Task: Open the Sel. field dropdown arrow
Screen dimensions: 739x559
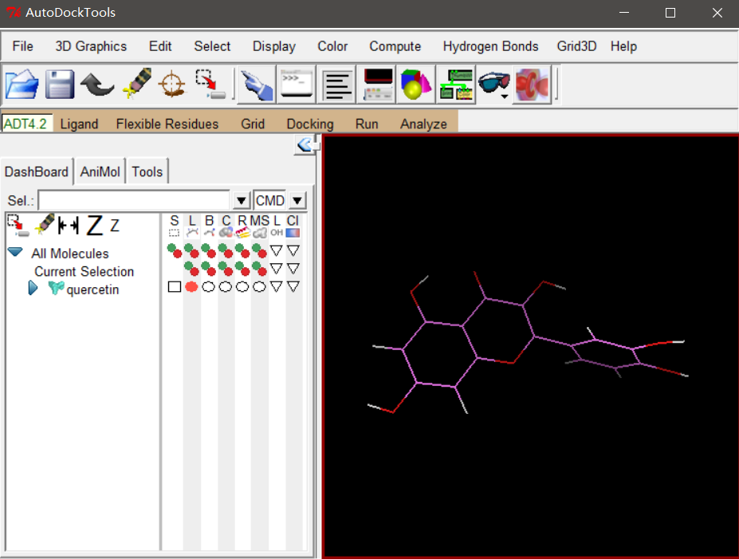Action: tap(242, 201)
